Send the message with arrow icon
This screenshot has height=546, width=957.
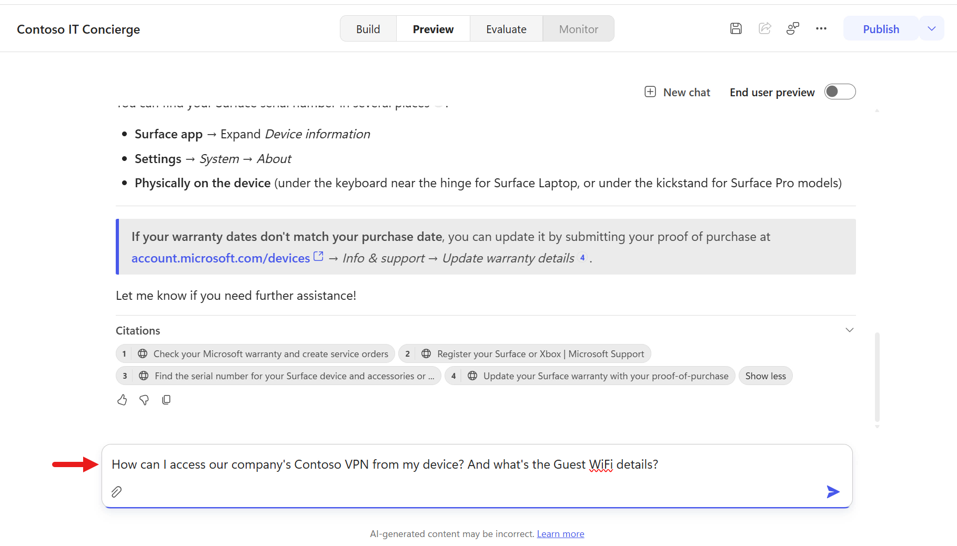click(x=833, y=492)
